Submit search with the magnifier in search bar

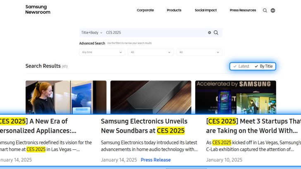tap(216, 33)
